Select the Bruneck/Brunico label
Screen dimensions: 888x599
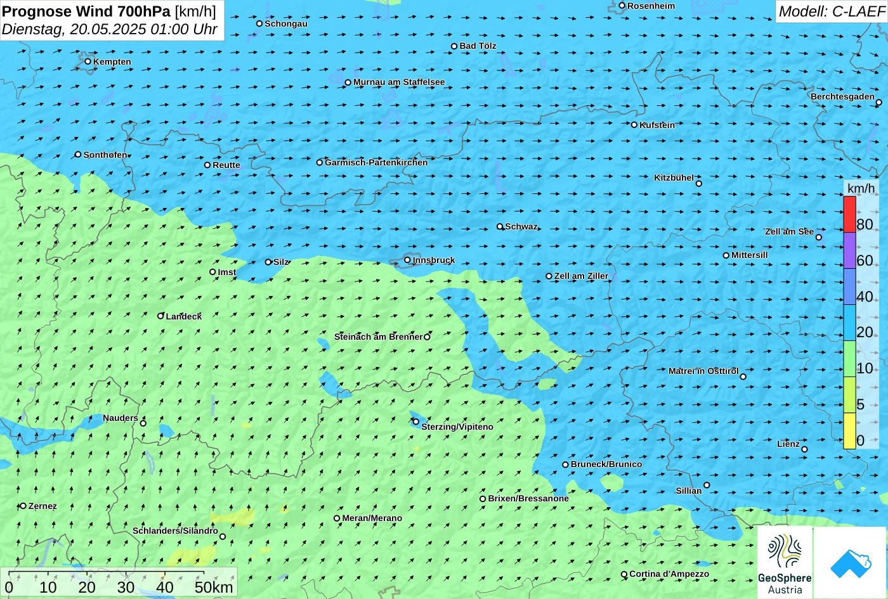(x=606, y=464)
